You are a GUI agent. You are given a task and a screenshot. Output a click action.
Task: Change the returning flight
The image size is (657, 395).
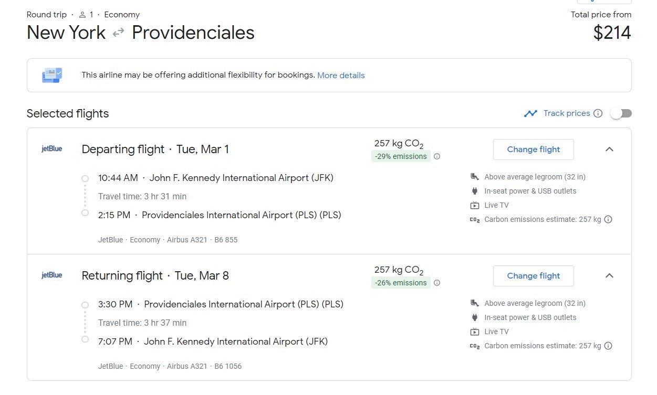(x=533, y=276)
